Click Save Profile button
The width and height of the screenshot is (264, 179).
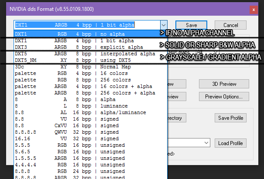[230, 118]
